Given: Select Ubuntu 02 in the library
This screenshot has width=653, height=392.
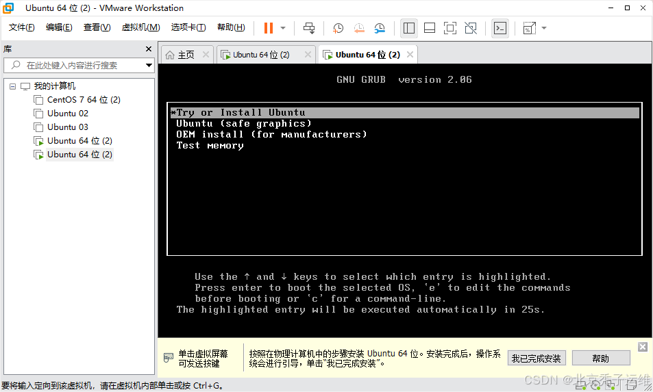Looking at the screenshot, I should click(68, 114).
